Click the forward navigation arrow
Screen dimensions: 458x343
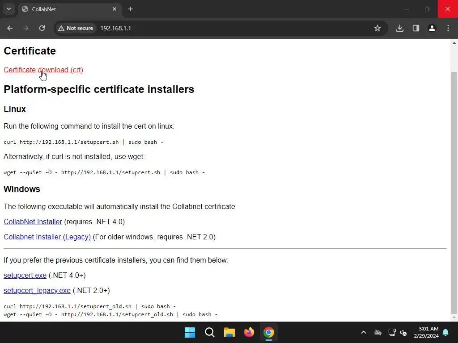tap(26, 28)
